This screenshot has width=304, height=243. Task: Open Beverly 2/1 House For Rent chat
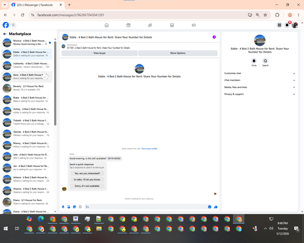[27, 88]
